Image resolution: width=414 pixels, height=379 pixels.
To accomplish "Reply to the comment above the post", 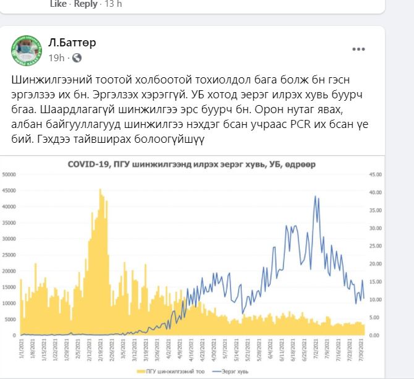I will tap(85, 4).
